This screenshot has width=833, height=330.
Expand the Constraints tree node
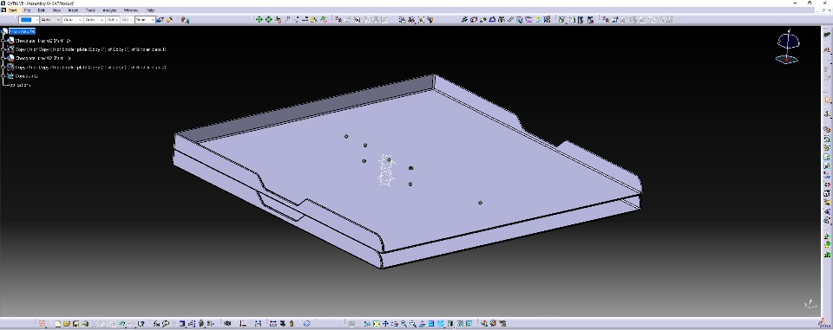[3, 76]
